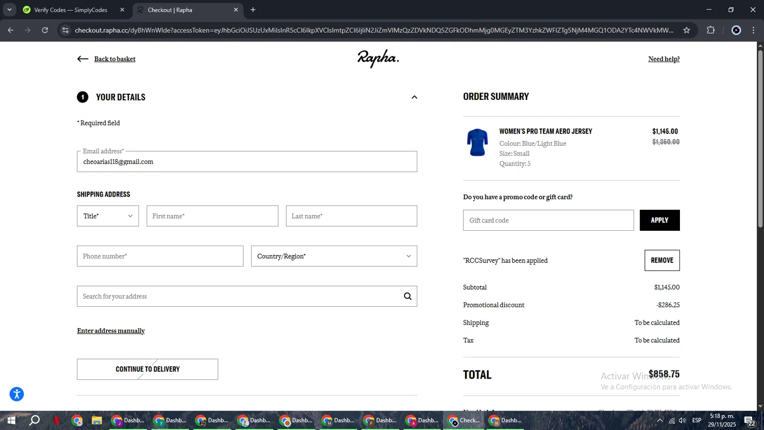Open Windows taskbar search
The height and width of the screenshot is (430, 764).
coord(34,420)
